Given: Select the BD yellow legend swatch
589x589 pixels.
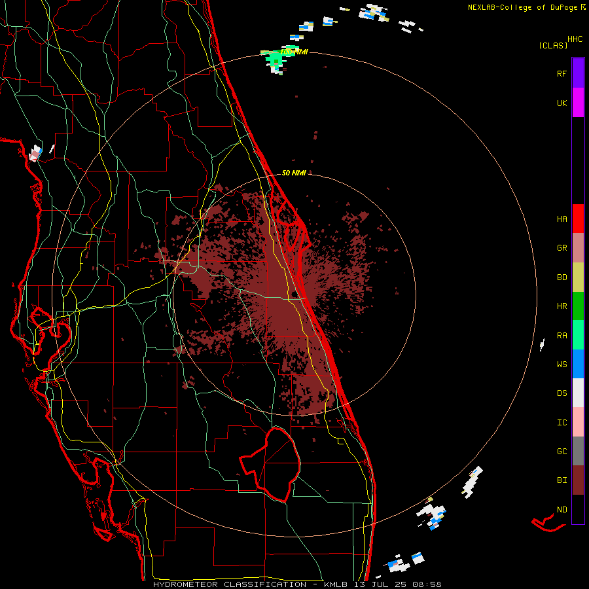Looking at the screenshot, I should point(578,277).
